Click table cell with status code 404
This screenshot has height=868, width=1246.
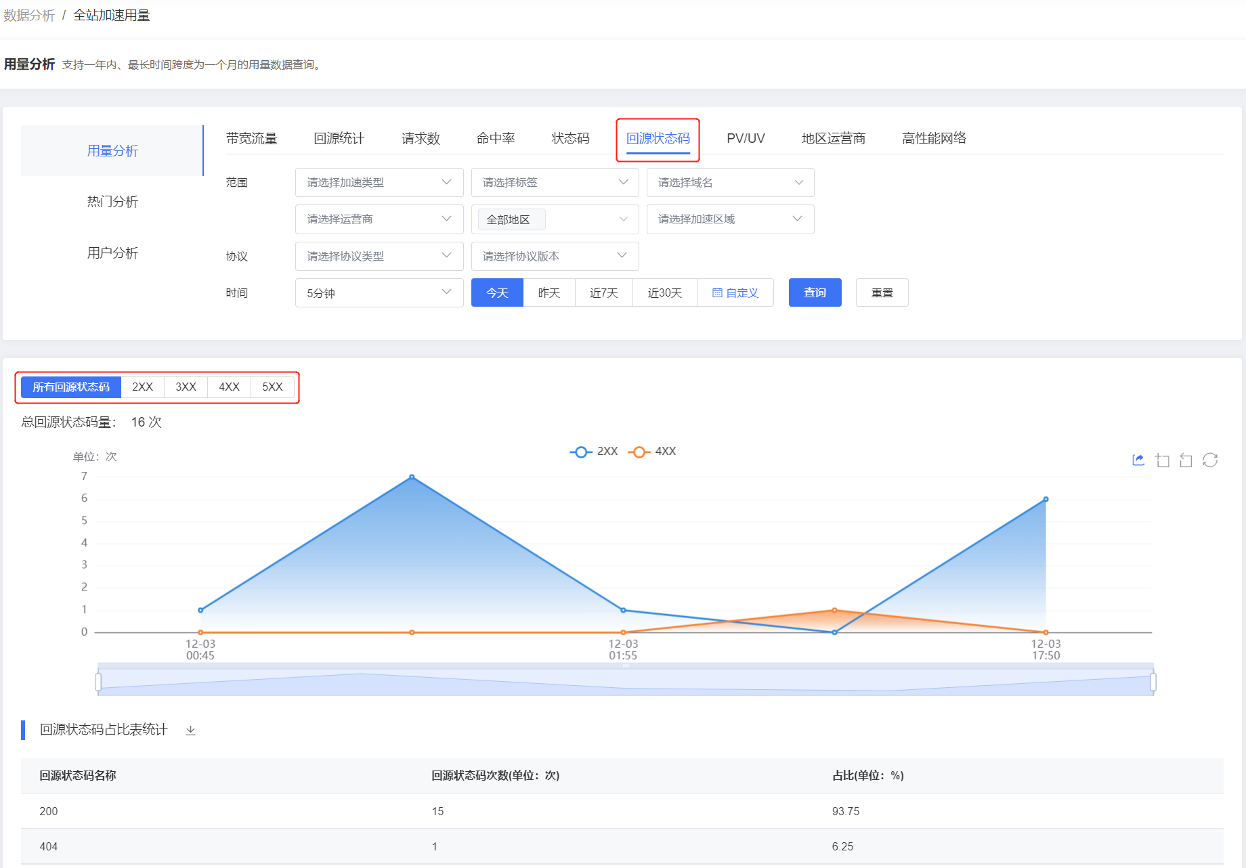[49, 846]
